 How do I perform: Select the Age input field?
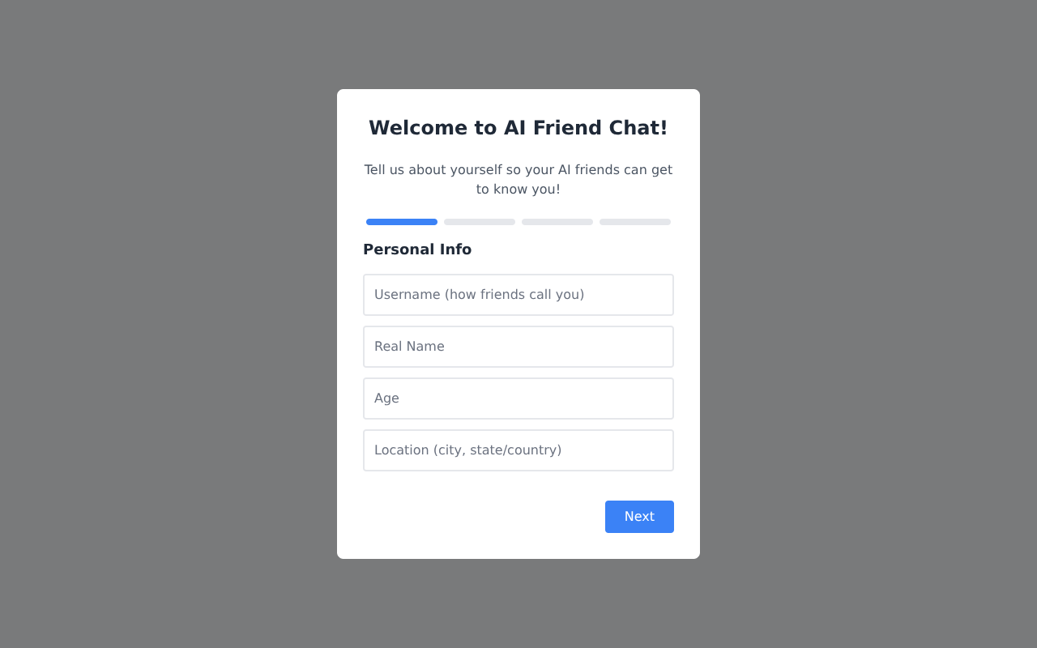pyautogui.click(x=518, y=399)
